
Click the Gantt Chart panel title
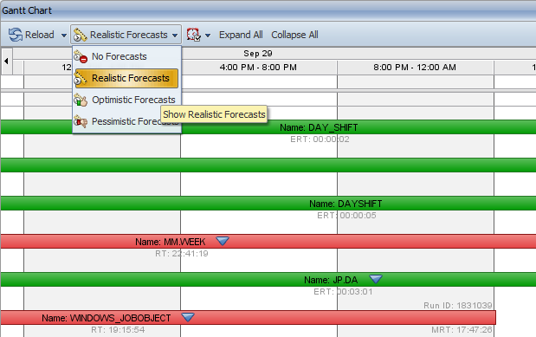27,10
